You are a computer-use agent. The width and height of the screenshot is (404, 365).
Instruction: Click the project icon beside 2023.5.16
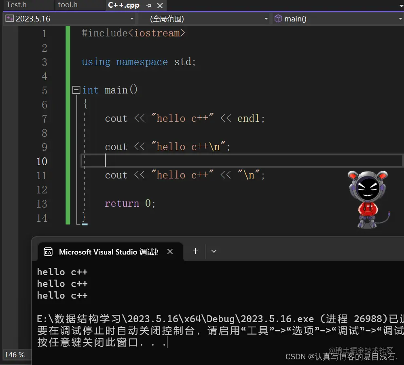click(x=10, y=18)
